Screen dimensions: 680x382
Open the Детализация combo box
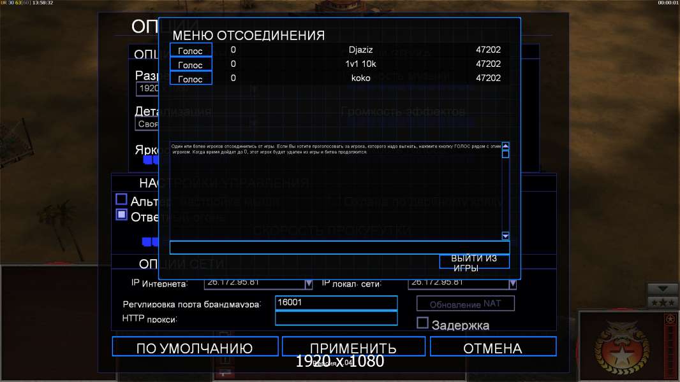(147, 124)
